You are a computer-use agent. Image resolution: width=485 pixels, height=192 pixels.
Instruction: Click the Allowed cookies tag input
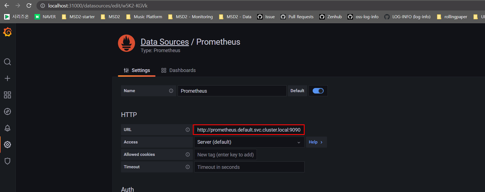click(225, 154)
